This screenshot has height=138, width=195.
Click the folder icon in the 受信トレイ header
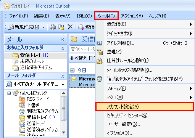coord(74,39)
